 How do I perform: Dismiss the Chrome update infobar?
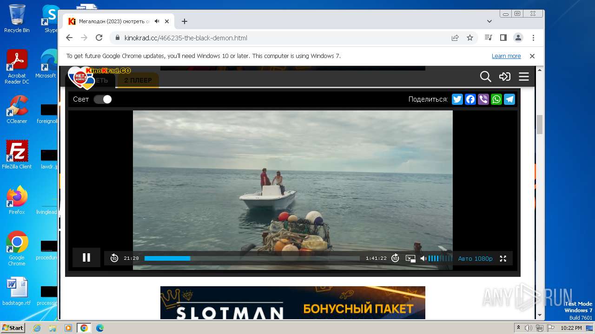click(x=532, y=56)
